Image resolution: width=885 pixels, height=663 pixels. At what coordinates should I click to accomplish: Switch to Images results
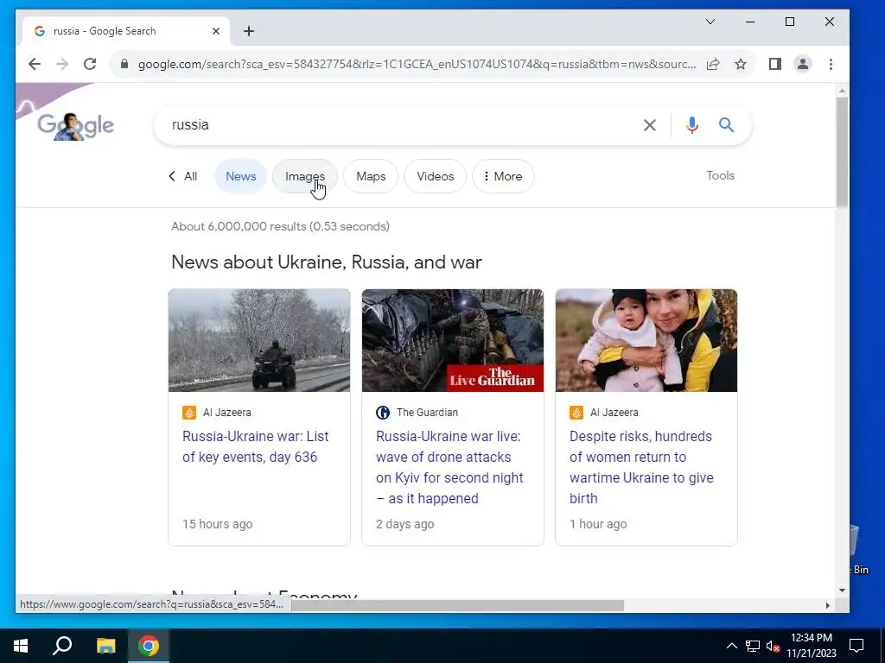(x=305, y=176)
